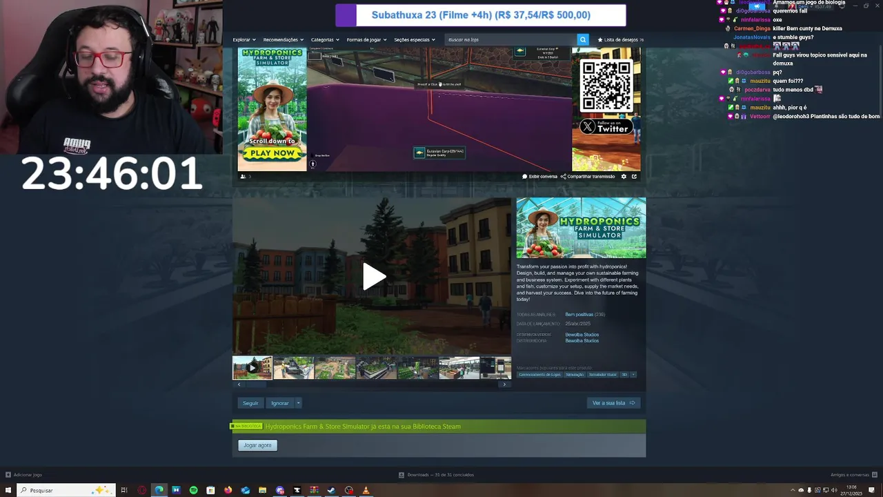Expand the Recomendações dropdown menu
The height and width of the screenshot is (497, 883).
[283, 39]
